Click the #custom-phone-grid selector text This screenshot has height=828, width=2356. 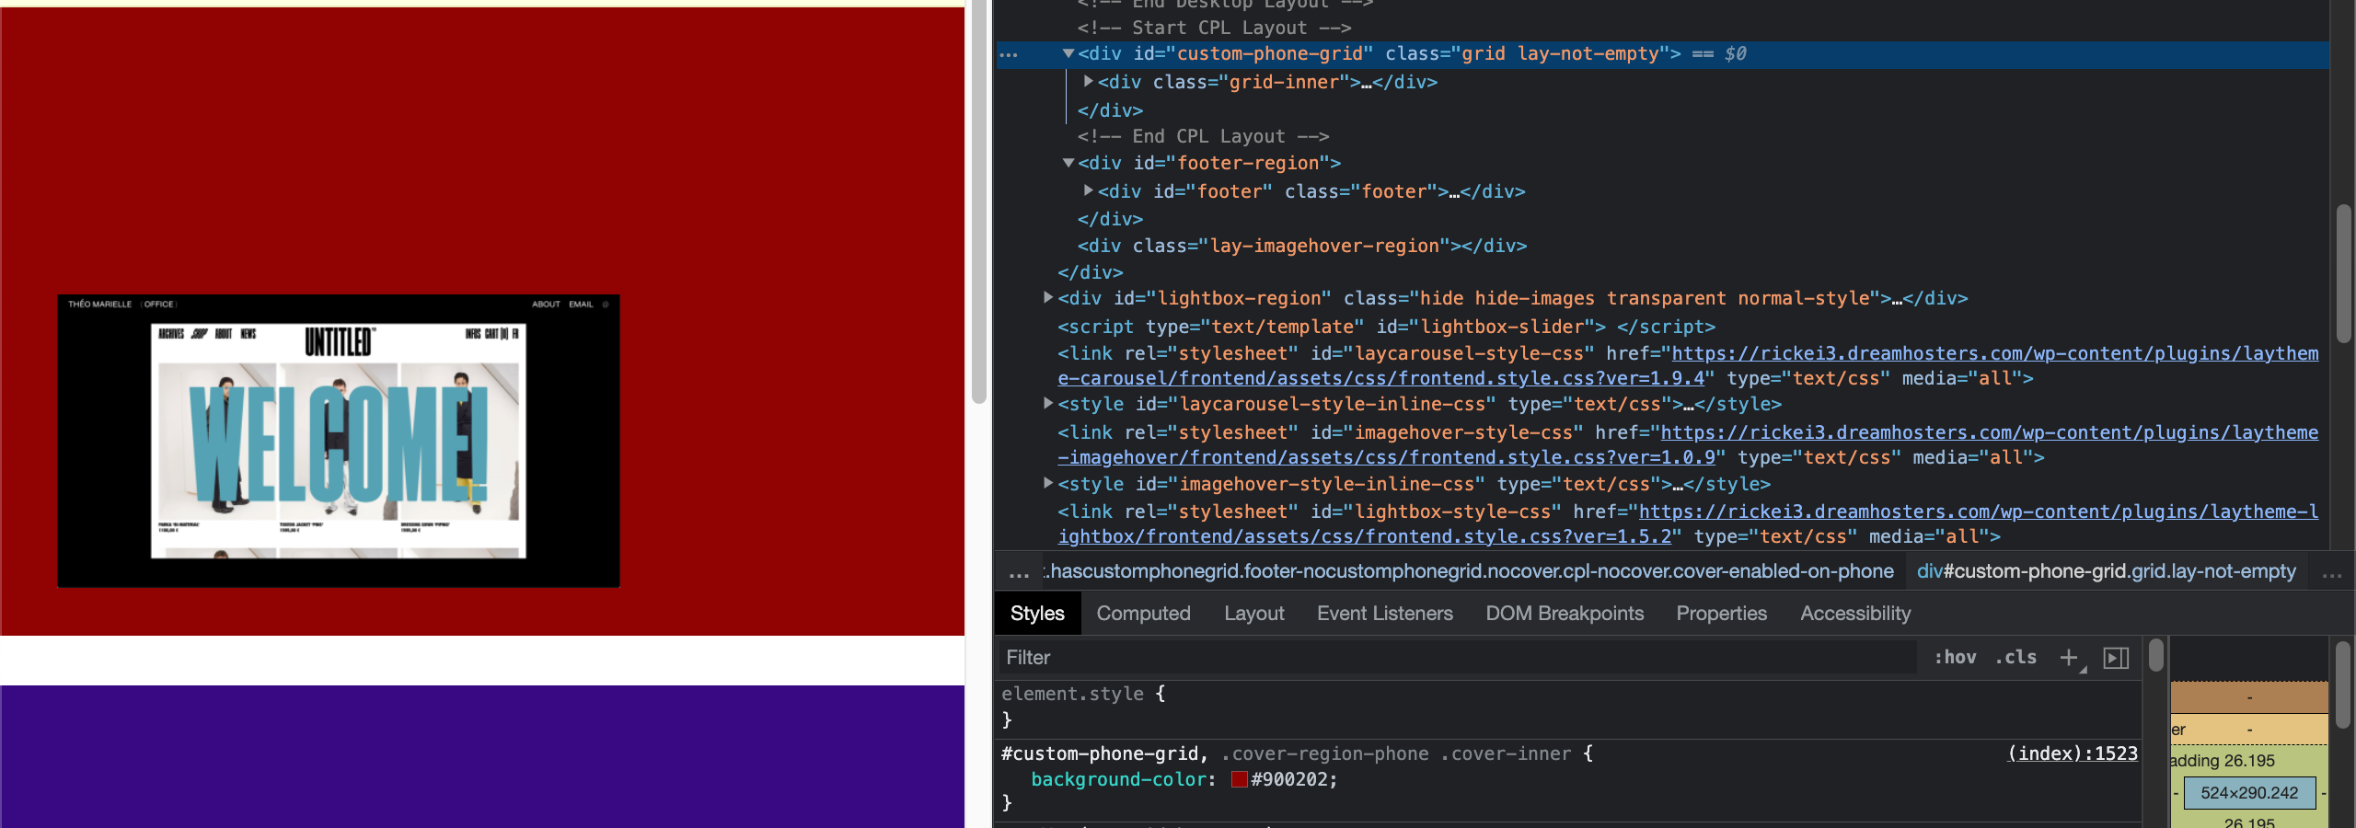1100,753
